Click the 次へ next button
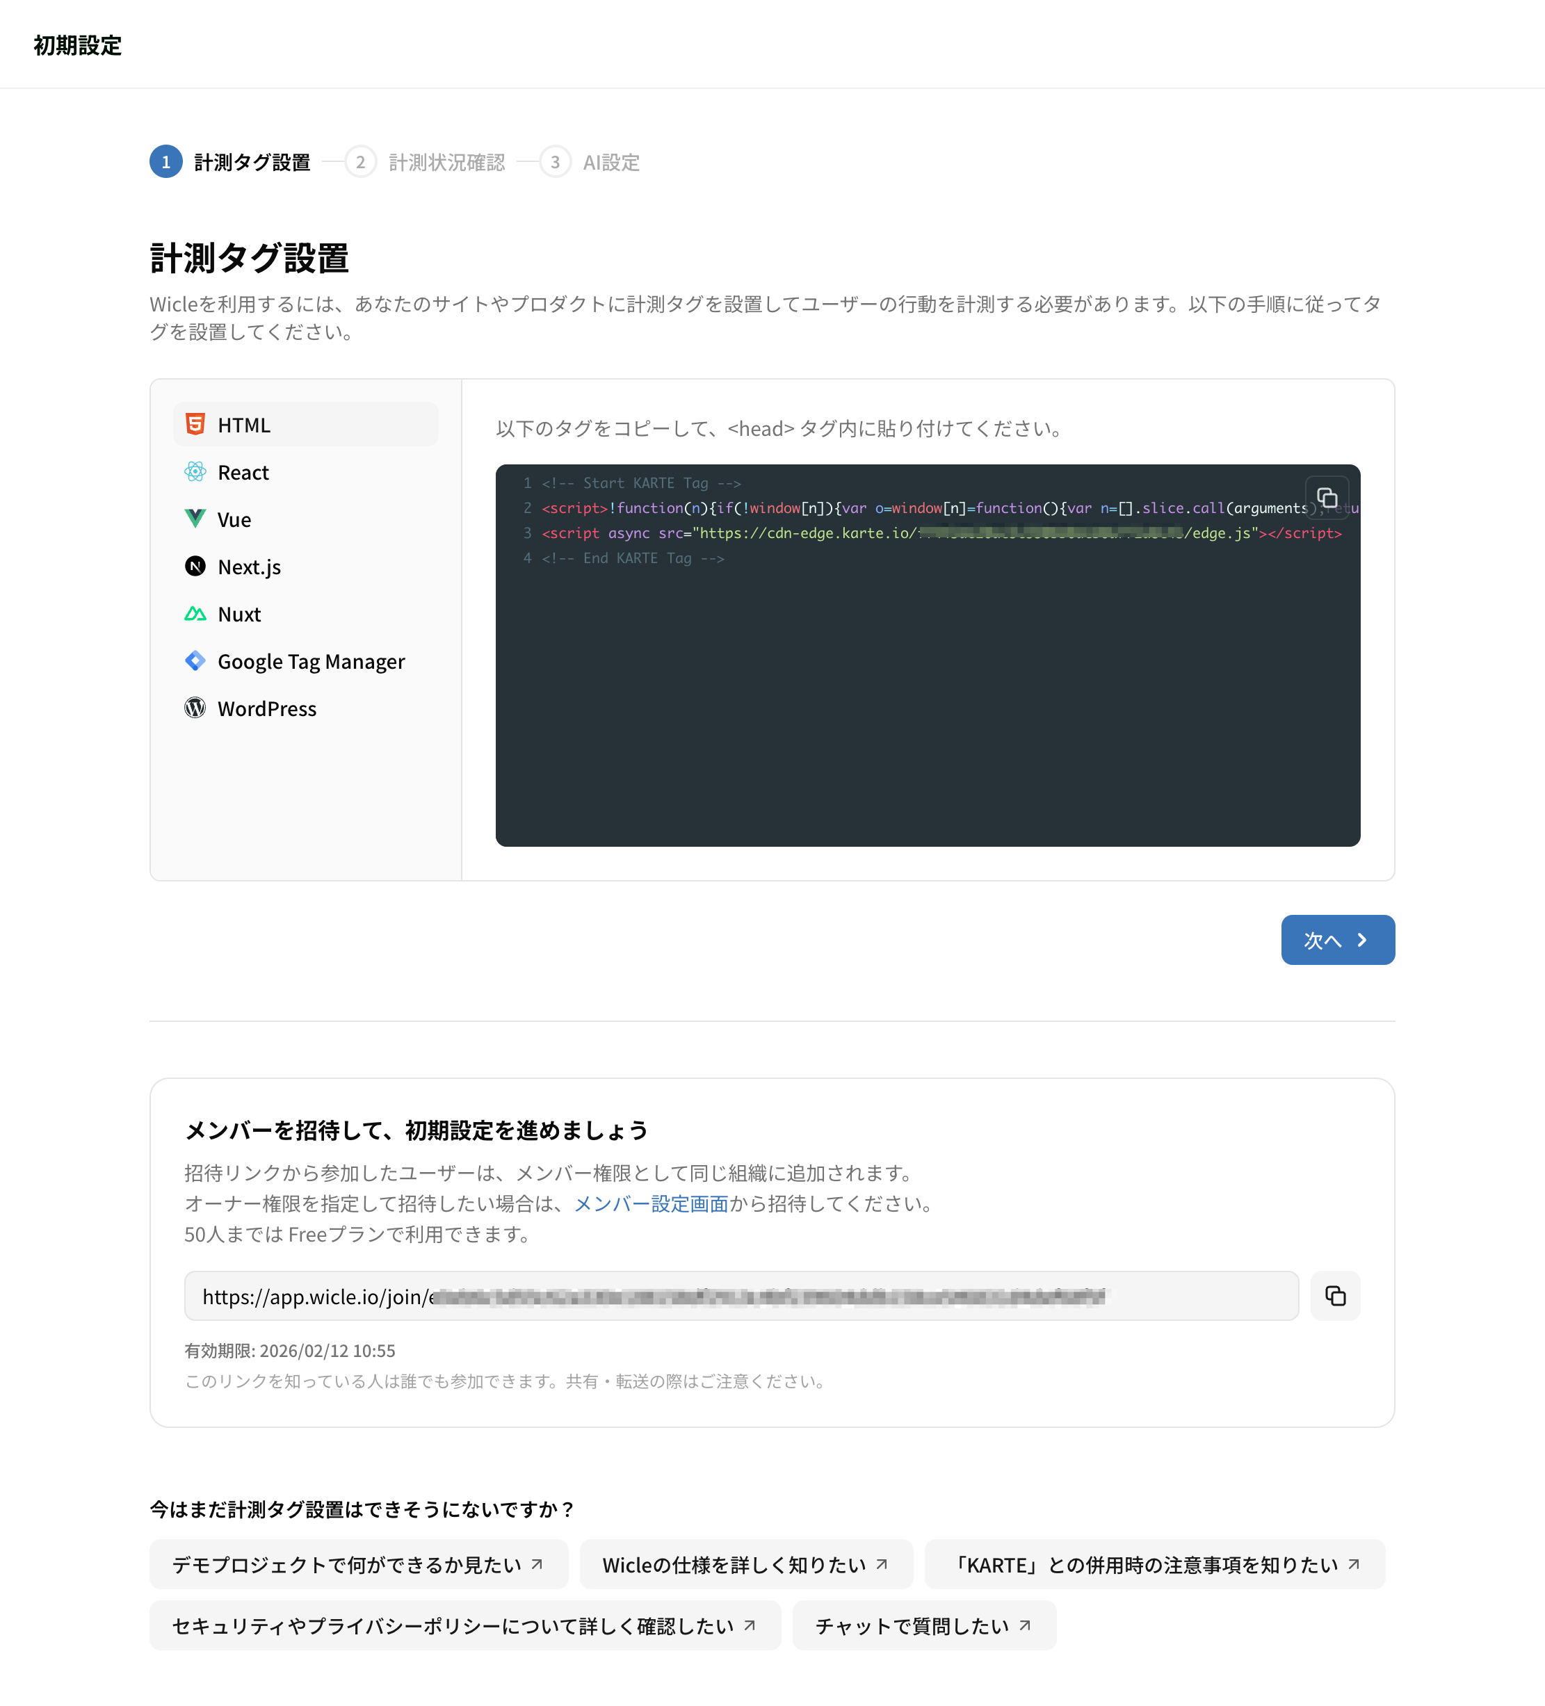 coord(1338,940)
